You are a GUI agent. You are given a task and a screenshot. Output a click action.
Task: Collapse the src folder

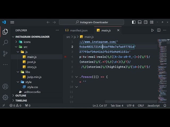[16, 47]
